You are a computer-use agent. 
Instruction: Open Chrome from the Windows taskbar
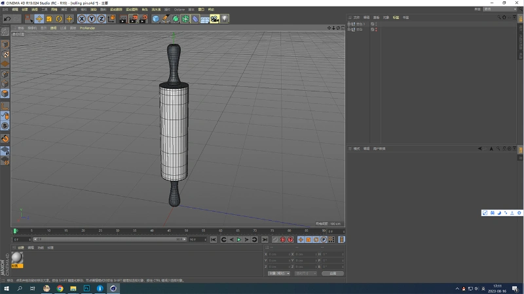pos(60,288)
